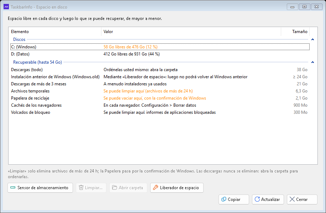Click the Discos group header label

coord(19,39)
